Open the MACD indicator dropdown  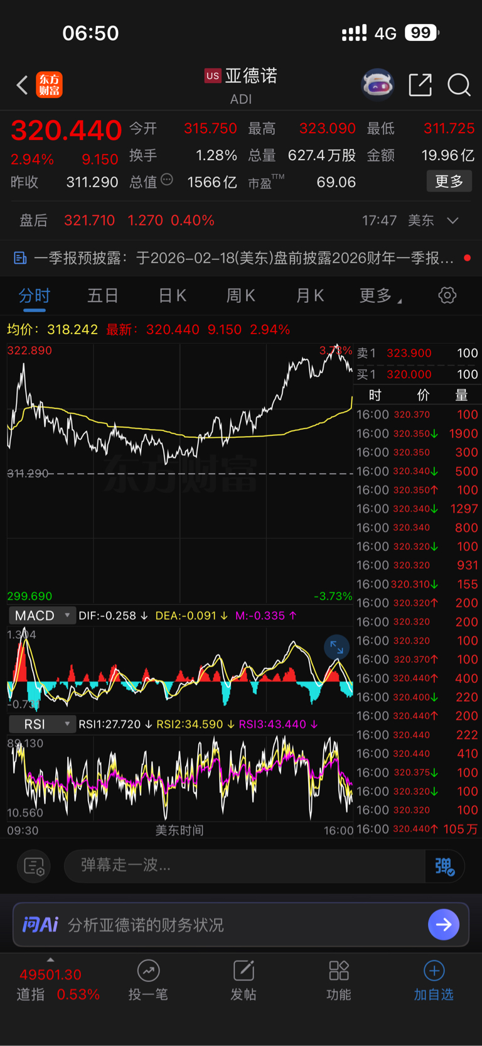[x=43, y=616]
